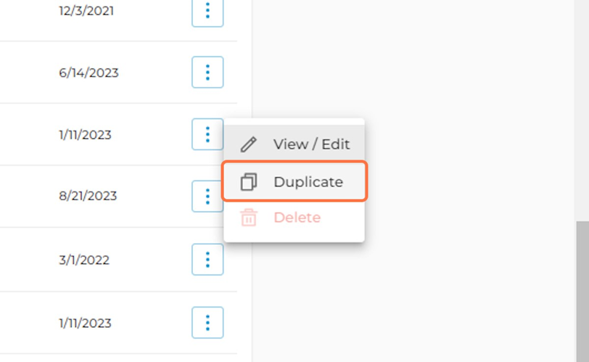Choose Delete from the context menu

click(x=294, y=218)
